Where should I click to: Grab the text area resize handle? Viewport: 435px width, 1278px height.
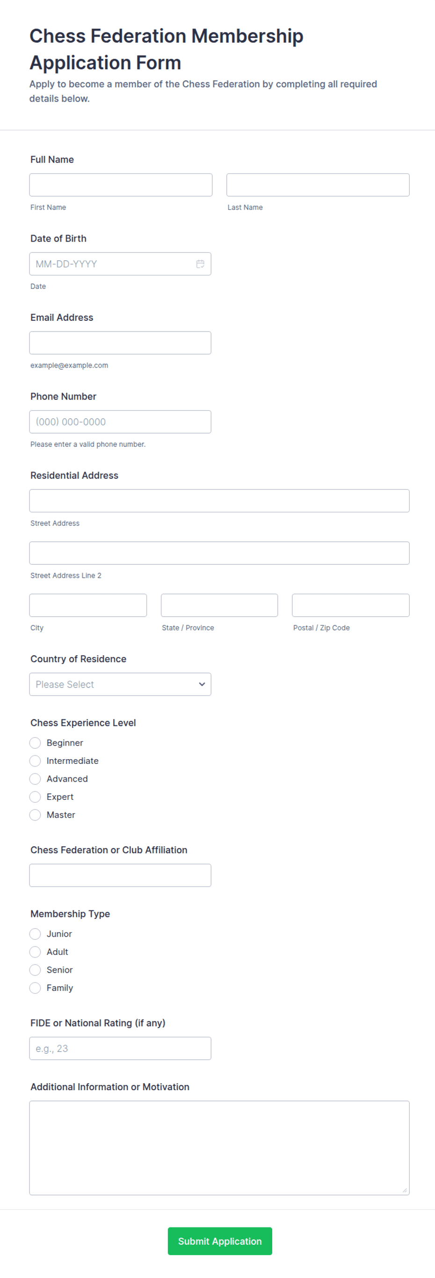[405, 1190]
